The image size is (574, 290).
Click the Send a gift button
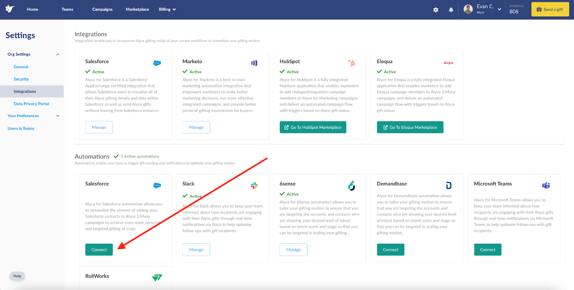550,9
